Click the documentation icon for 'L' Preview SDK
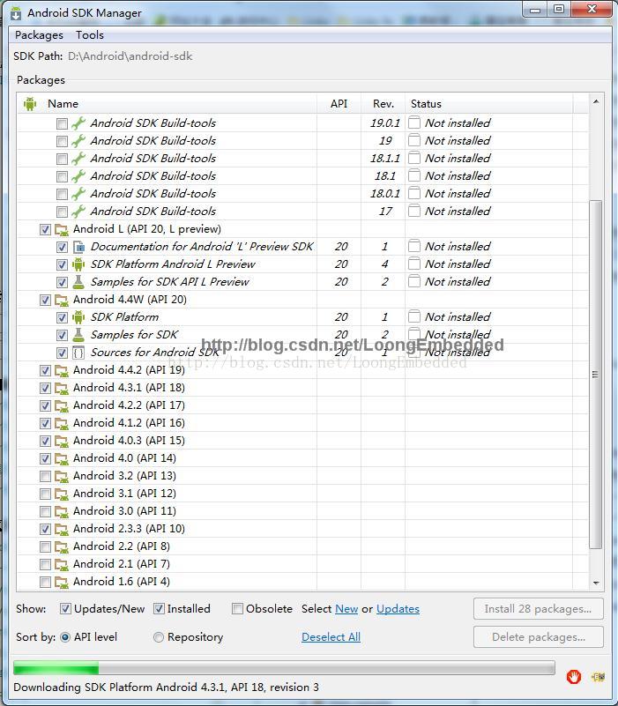 (78, 247)
